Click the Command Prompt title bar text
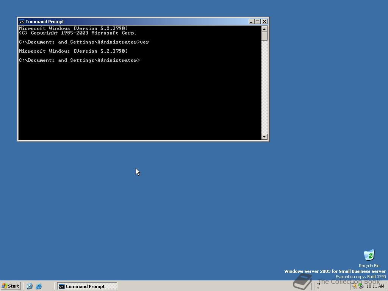388x291 pixels. click(x=45, y=22)
